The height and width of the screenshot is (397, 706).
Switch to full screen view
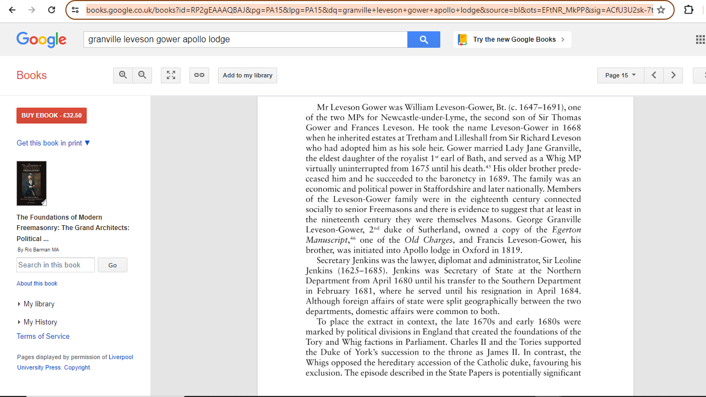click(171, 75)
